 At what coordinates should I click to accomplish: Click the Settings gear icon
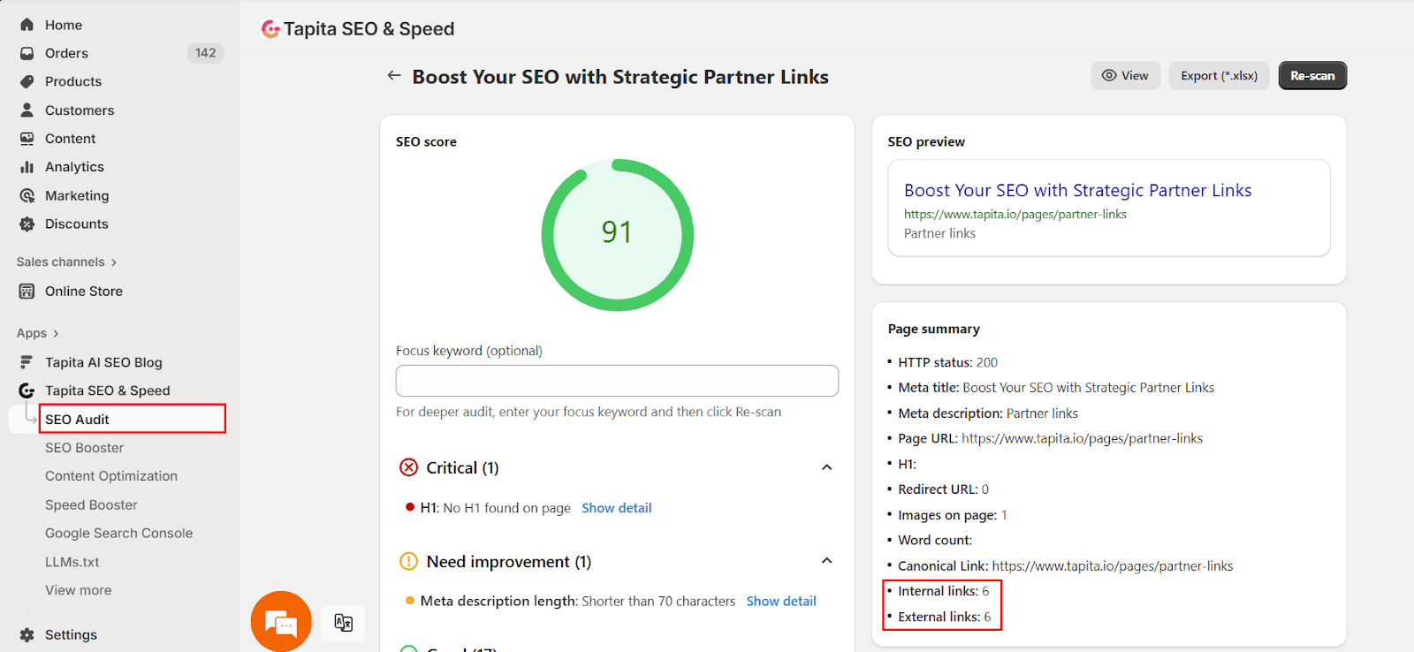(27, 634)
